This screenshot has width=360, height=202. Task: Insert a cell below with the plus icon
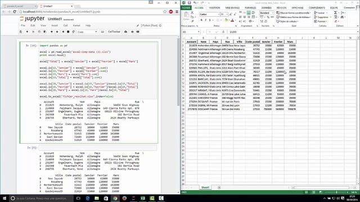click(x=27, y=32)
